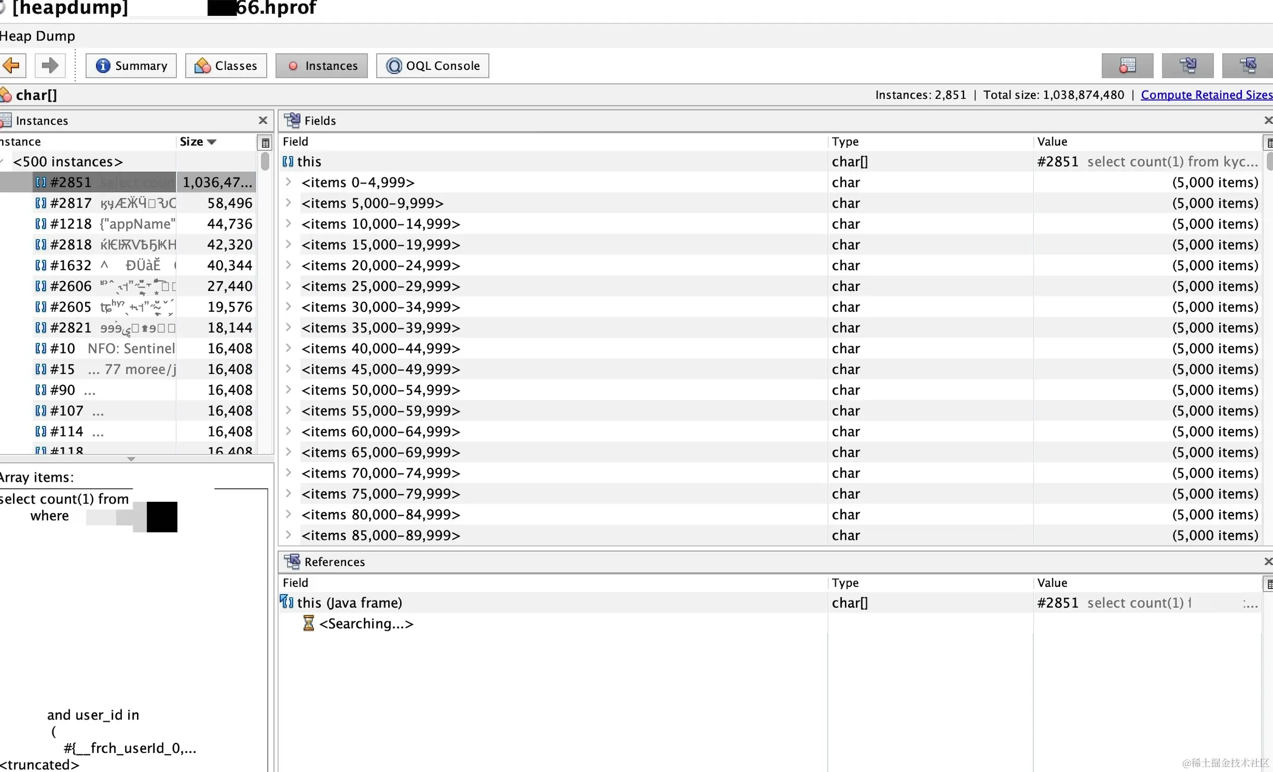Open the OQL Console

point(432,66)
